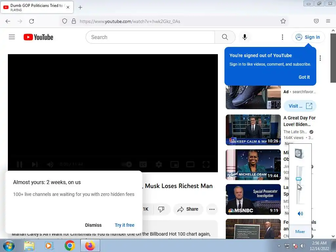Viewport: 336px width, 252px height.
Task: Open YouTube settings three-dot menu
Action: (283, 37)
